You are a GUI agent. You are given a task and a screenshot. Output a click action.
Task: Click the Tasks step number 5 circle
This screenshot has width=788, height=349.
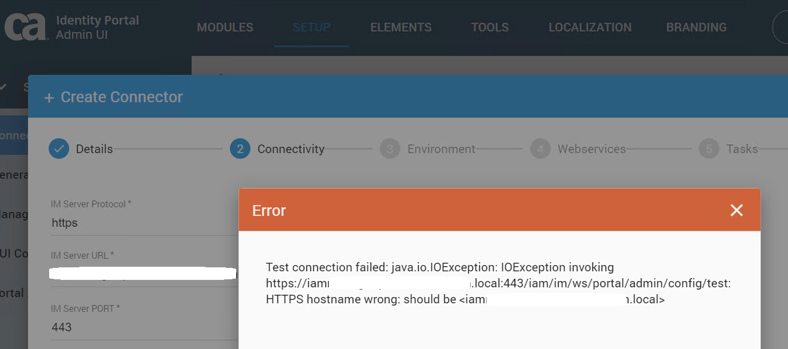[x=709, y=149]
